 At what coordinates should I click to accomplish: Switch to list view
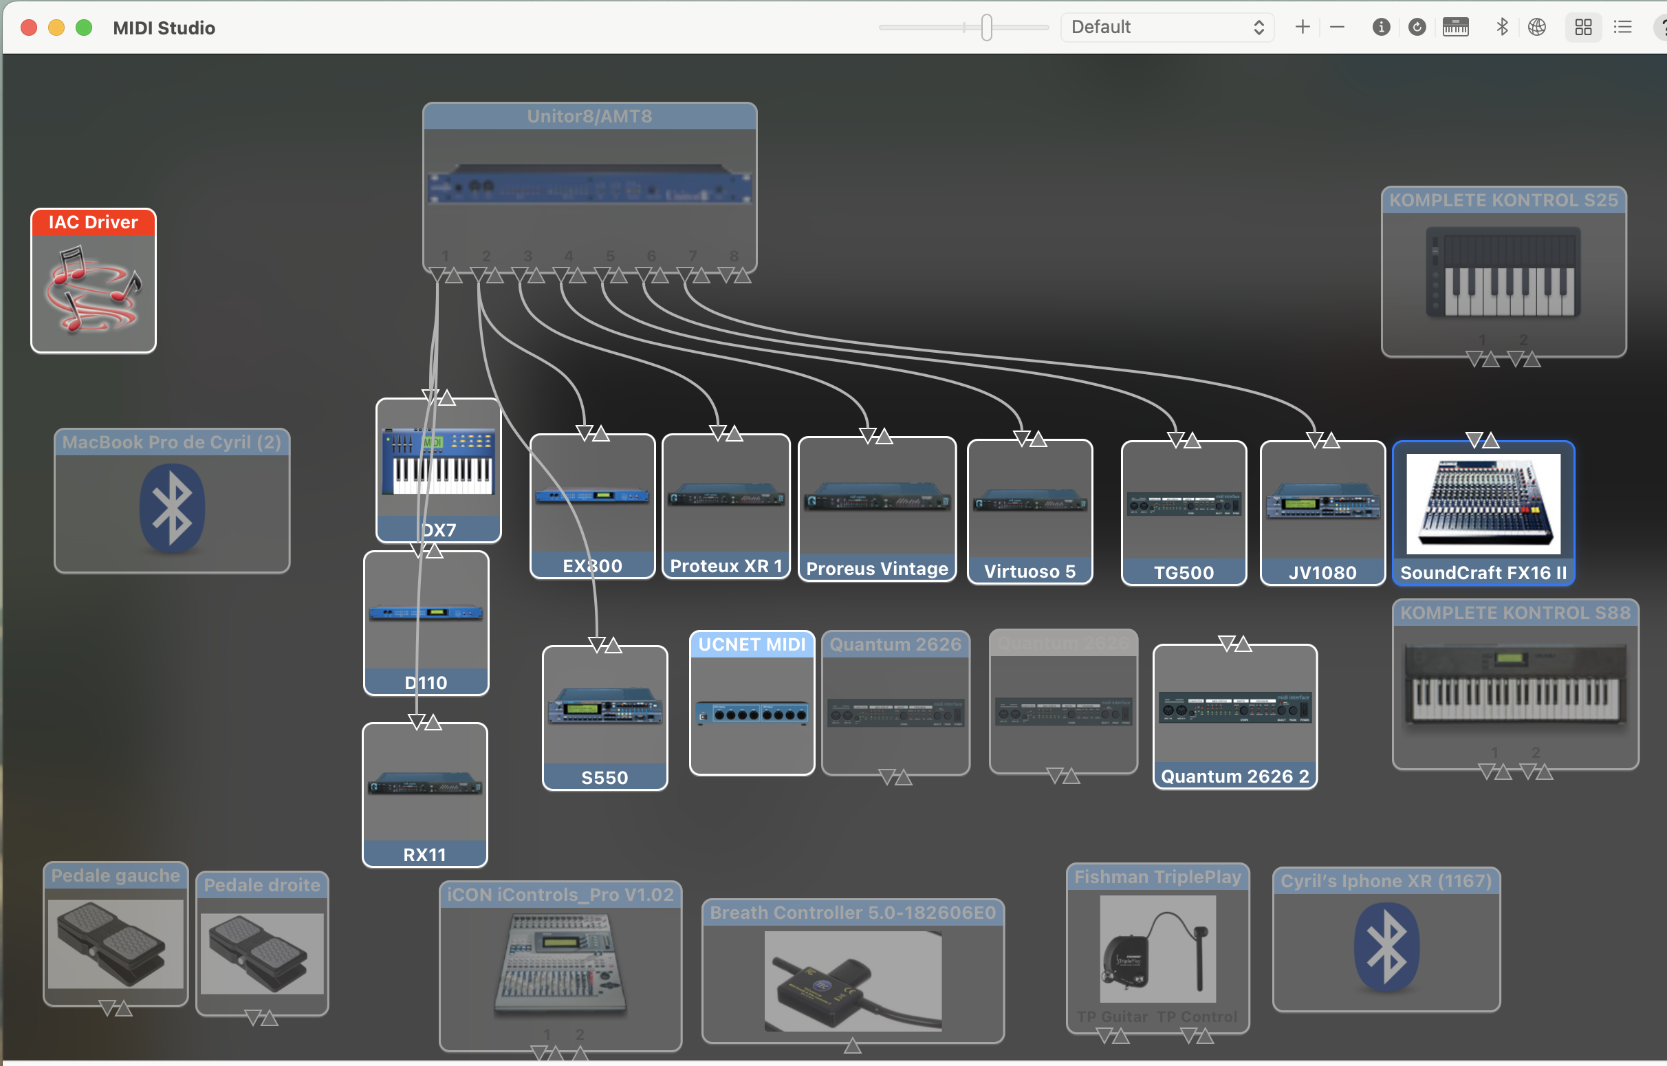(1622, 27)
